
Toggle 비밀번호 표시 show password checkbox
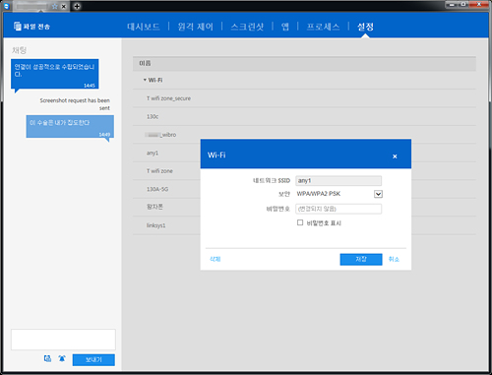click(300, 222)
